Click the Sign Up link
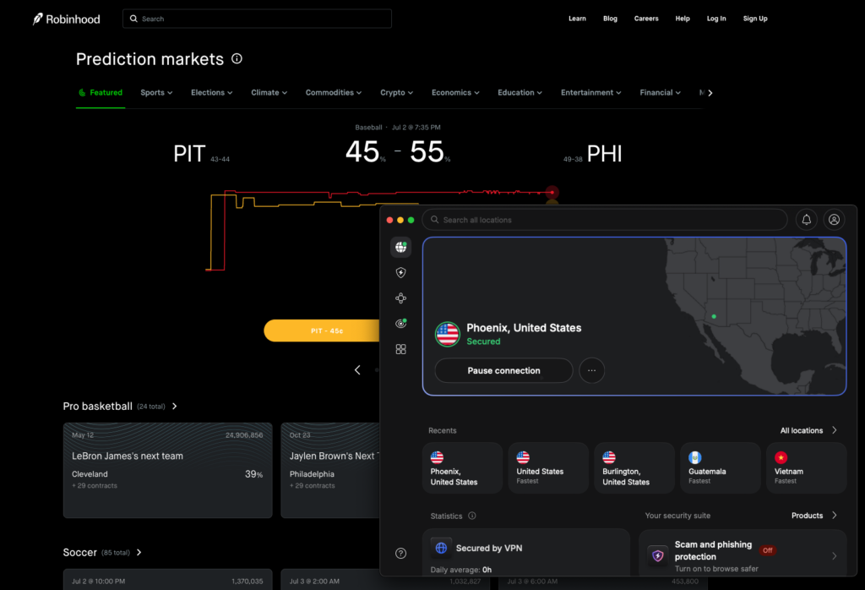The image size is (865, 590). [754, 19]
